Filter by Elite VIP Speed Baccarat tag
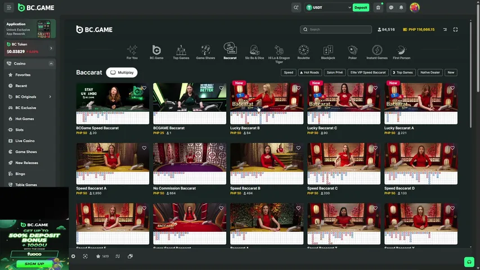480x270 pixels. click(x=368, y=73)
